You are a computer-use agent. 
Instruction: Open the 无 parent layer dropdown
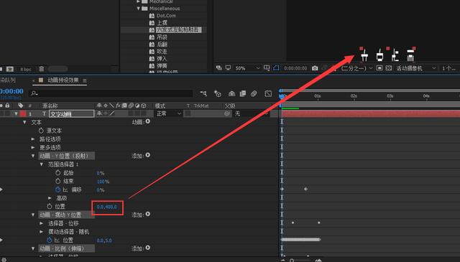pyautogui.click(x=250, y=113)
